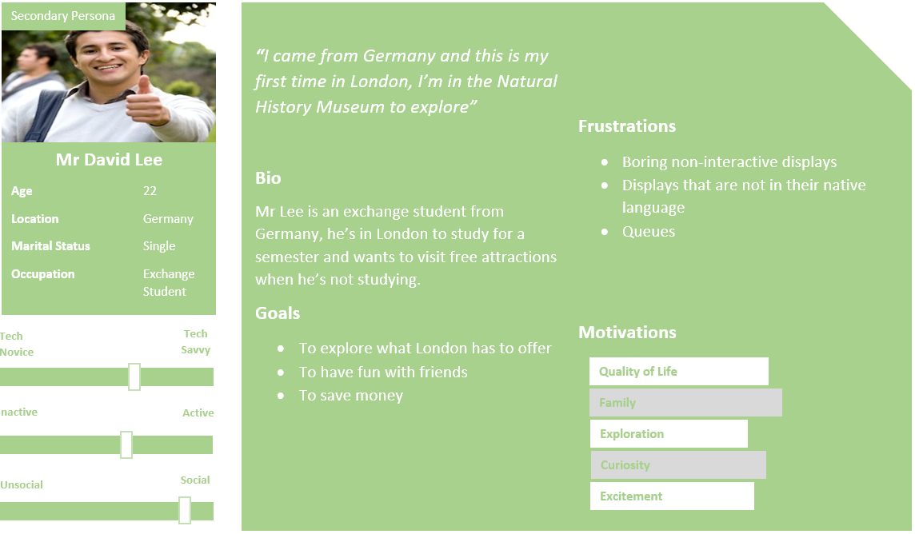915x534 pixels.
Task: Click the Inactive to Active slider handle
Action: (126, 444)
